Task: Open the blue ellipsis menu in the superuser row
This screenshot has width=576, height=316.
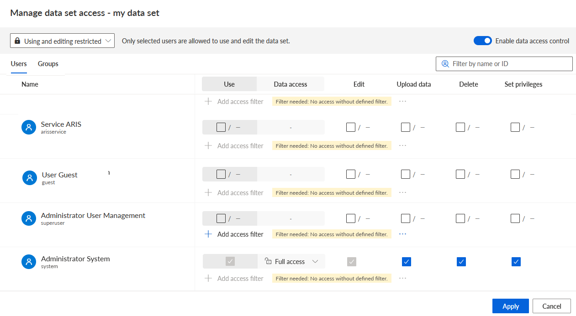Action: point(402,234)
